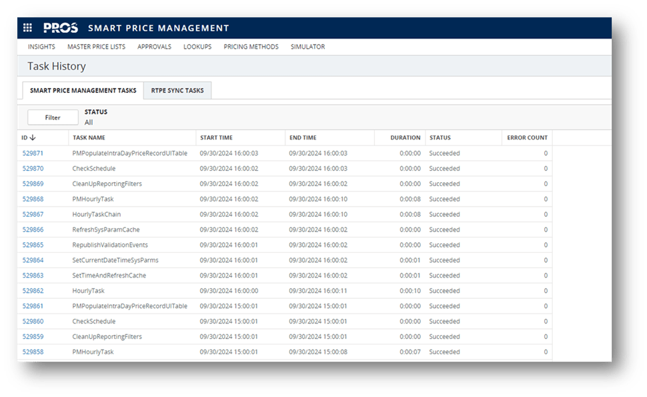Open task ID 529860 link
This screenshot has height=397, width=647.
click(33, 321)
